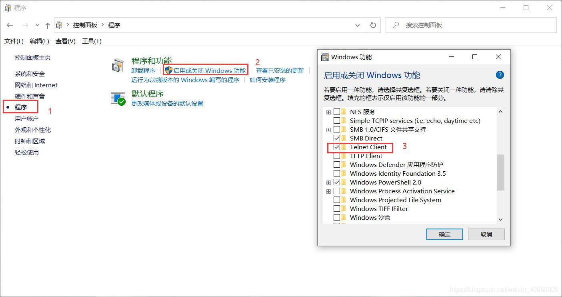Uncheck the SMB Direct checkbox

pyautogui.click(x=337, y=138)
